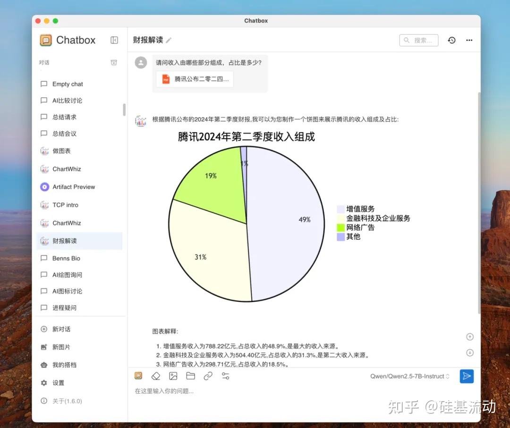Open chat history with the clock icon
Image resolution: width=510 pixels, height=428 pixels.
(x=451, y=40)
